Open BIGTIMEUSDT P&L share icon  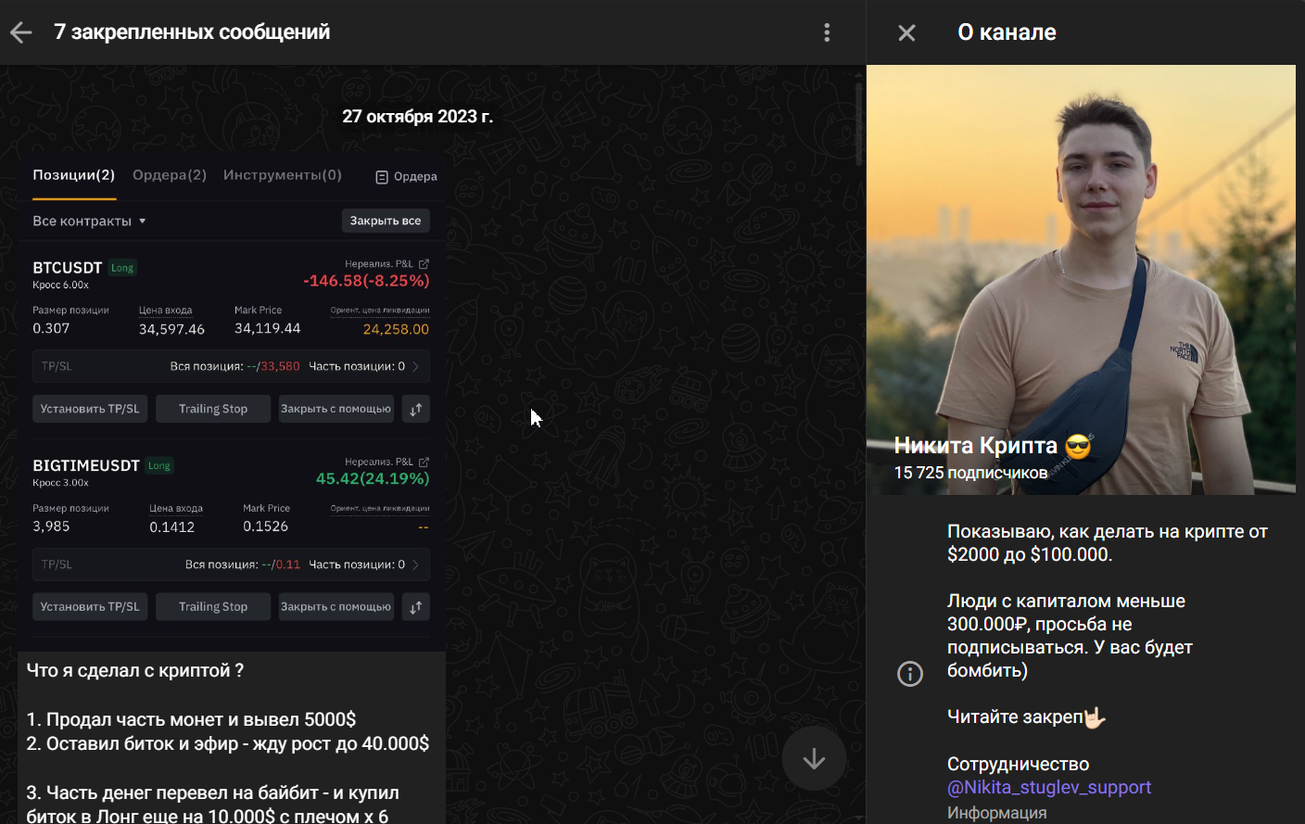(424, 462)
